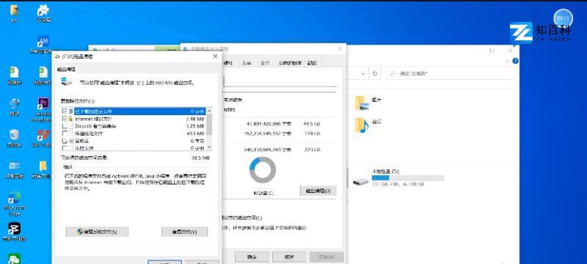Open the WPS Office desktop shortcut
587x264 pixels.
[43, 136]
